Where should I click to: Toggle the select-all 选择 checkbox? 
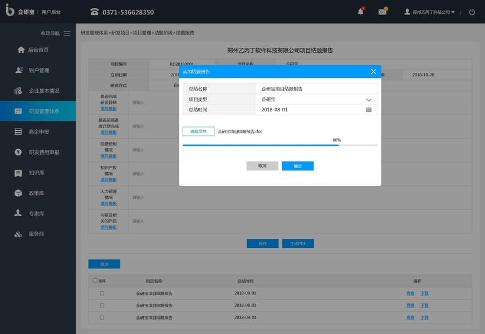tap(95, 281)
